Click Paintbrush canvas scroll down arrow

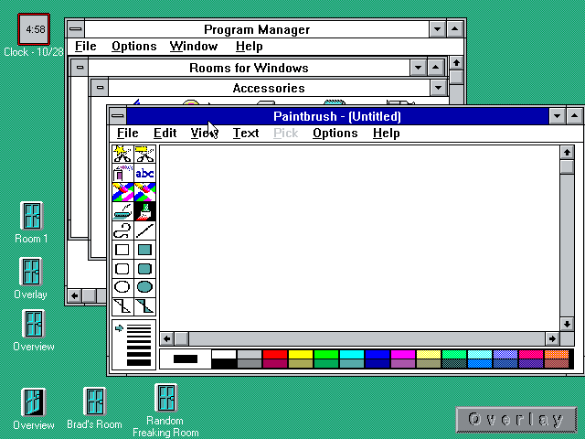(x=567, y=324)
